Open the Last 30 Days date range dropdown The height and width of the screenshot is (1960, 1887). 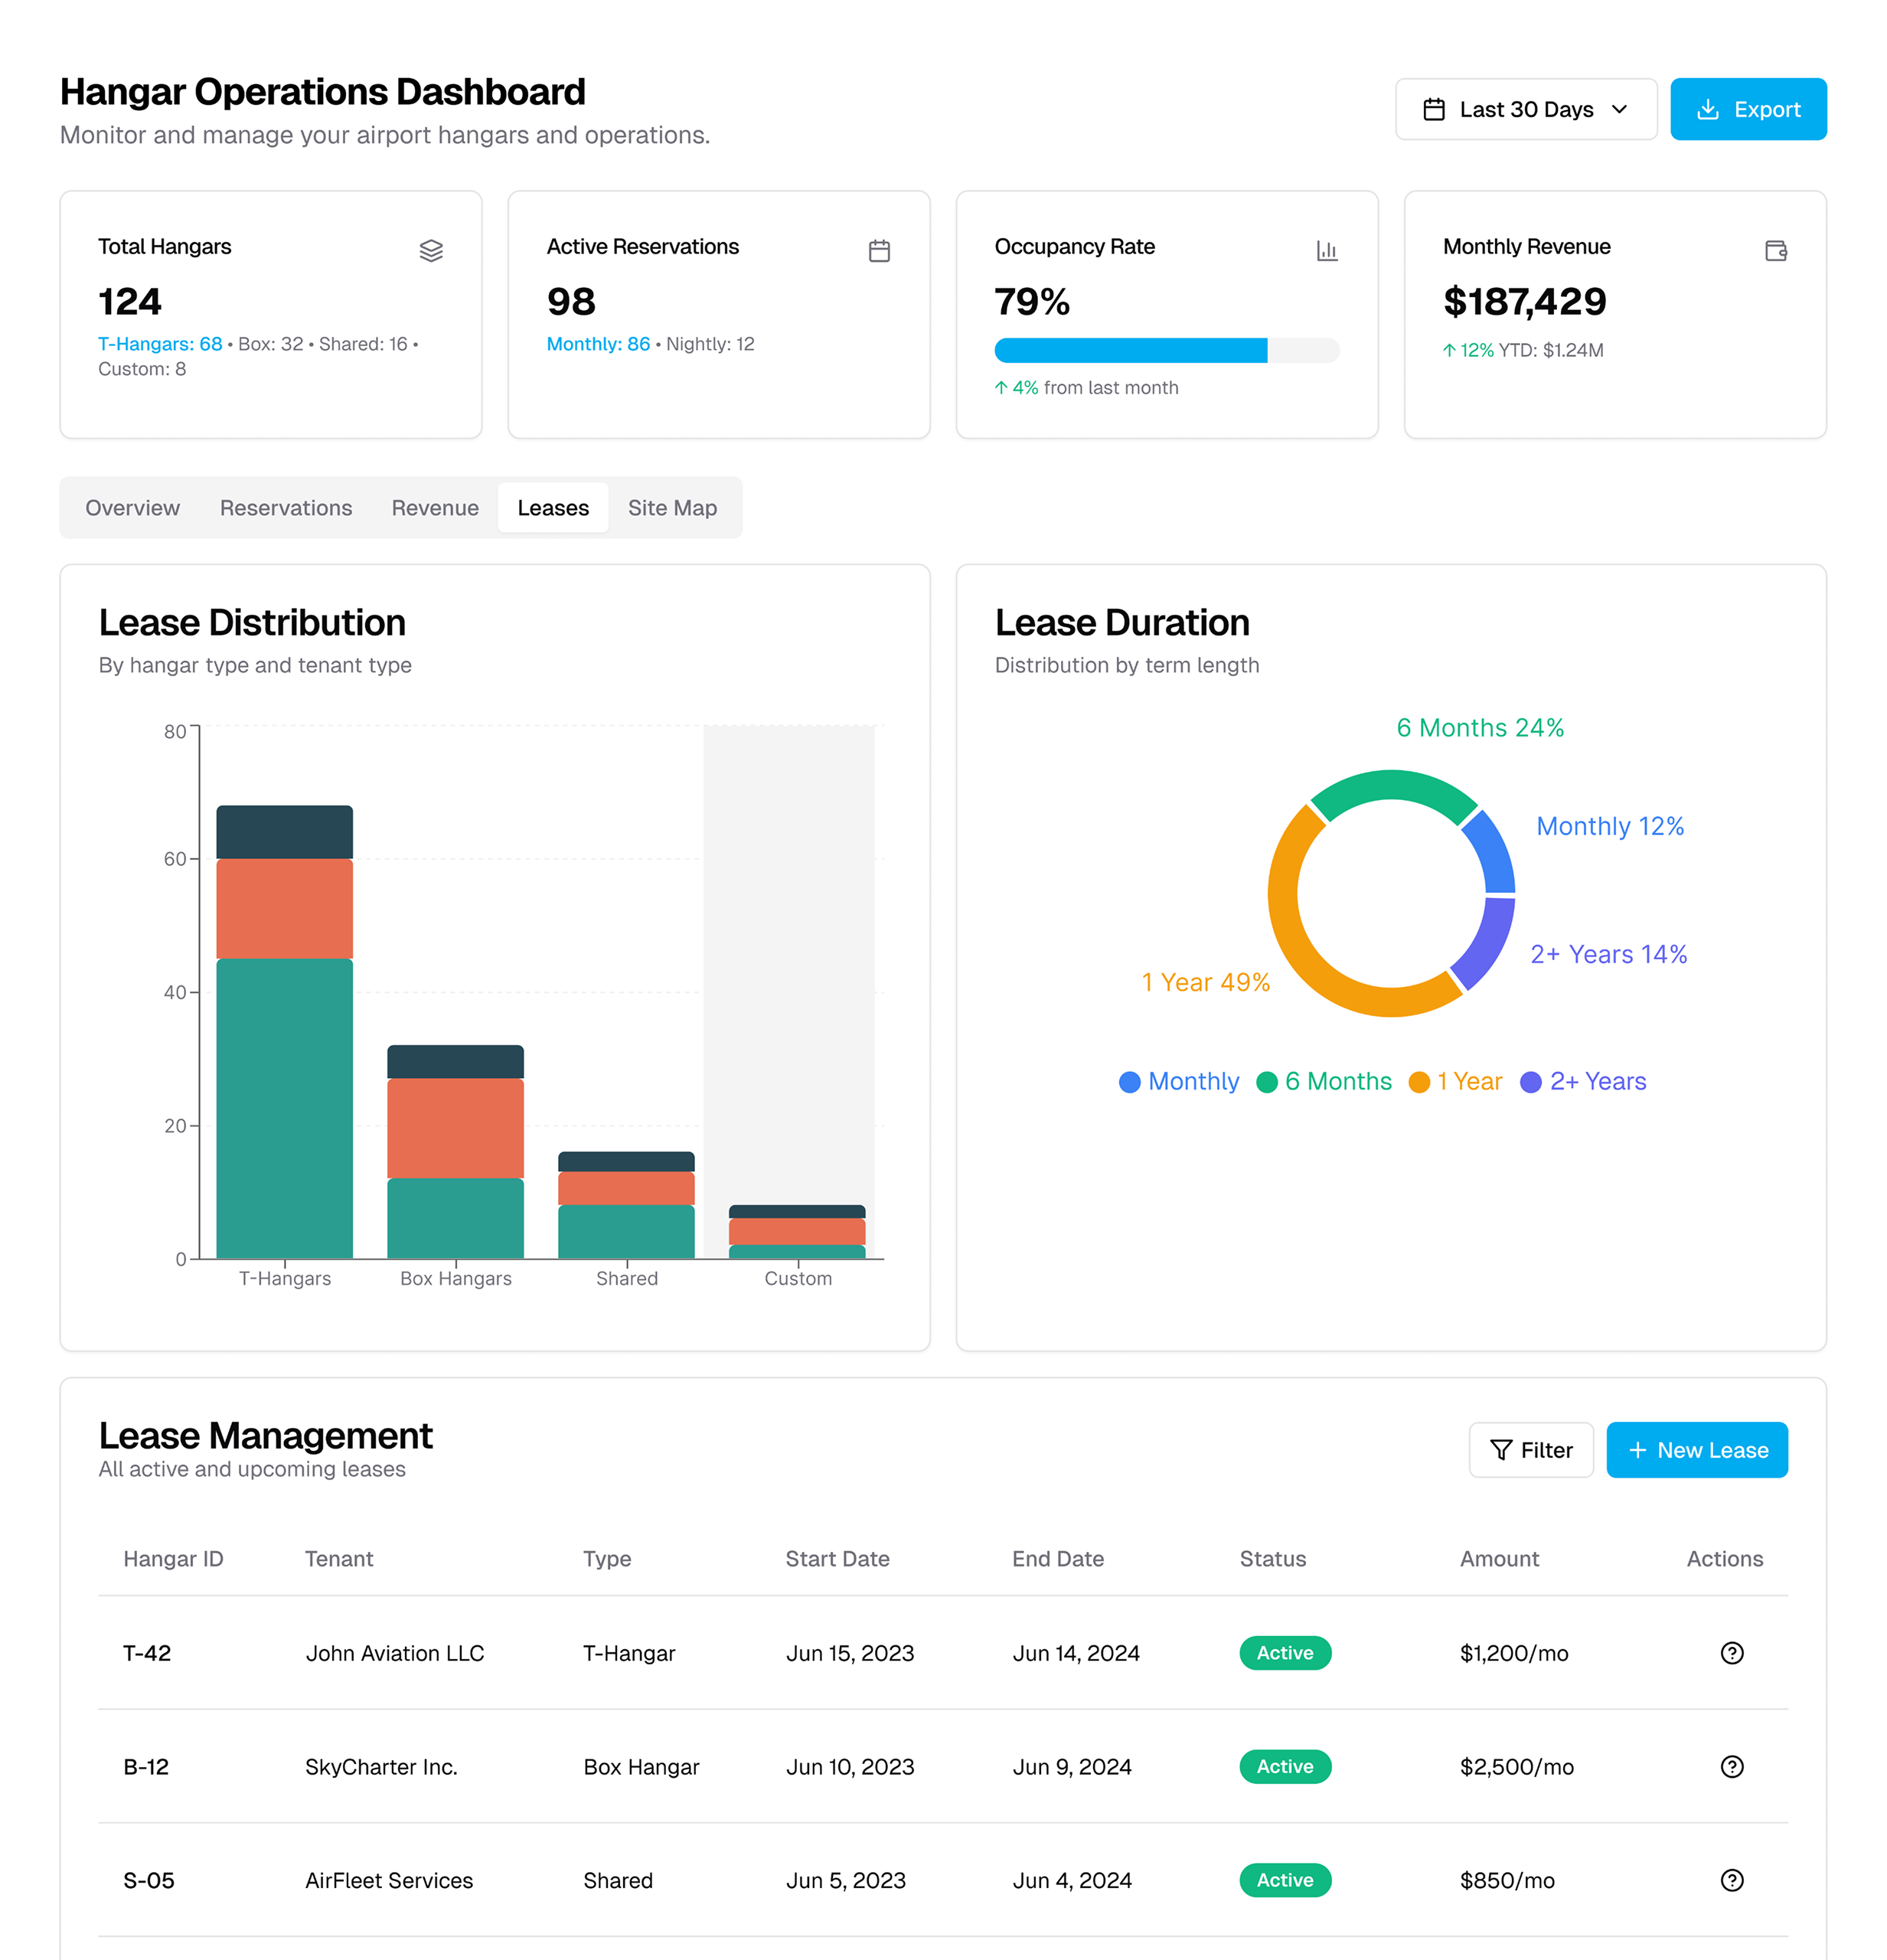(1525, 109)
